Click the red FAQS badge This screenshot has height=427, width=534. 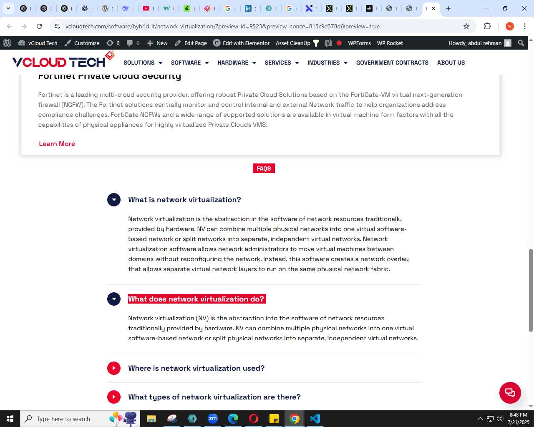click(264, 168)
